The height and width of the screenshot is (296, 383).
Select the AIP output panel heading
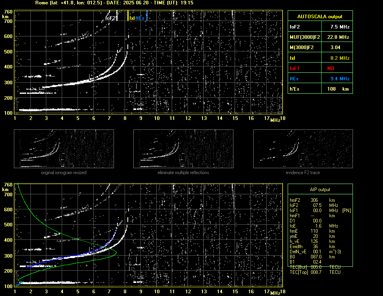[320, 190]
